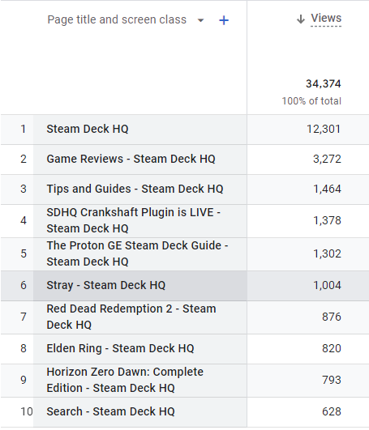This screenshot has height=430, width=369.
Task: Sort by Views descending arrow
Action: tap(301, 19)
